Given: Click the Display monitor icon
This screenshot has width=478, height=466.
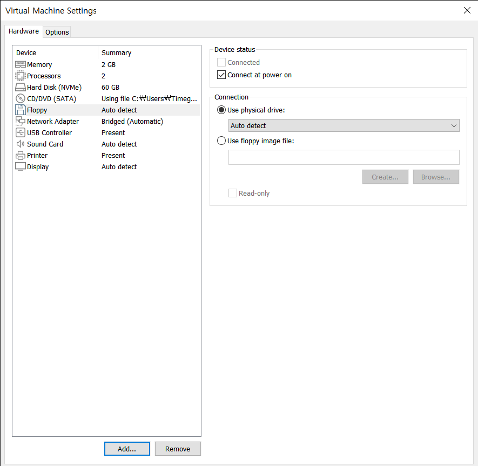Looking at the screenshot, I should click(x=21, y=167).
